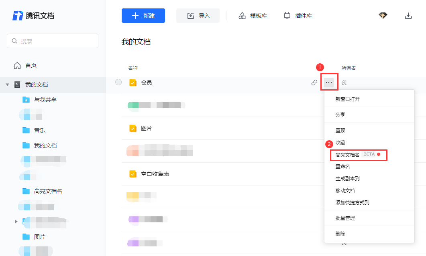Viewport: 426px width, 256px height.
Task: Click the diamond membership icon
Action: pyautogui.click(x=383, y=15)
